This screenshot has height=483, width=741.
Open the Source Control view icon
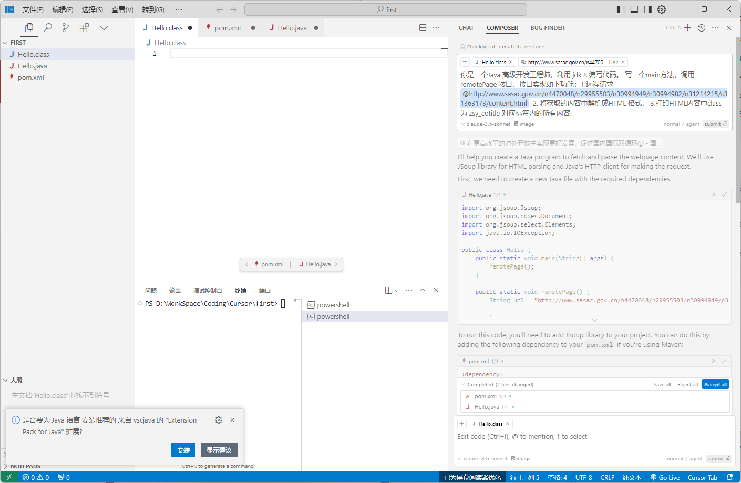pyautogui.click(x=66, y=28)
